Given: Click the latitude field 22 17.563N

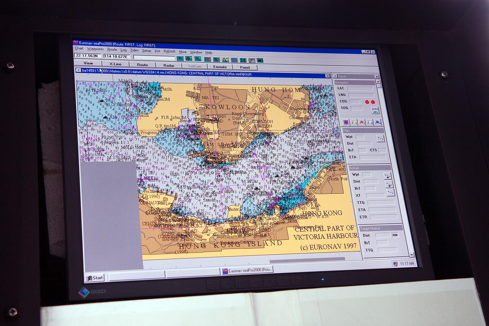Looking at the screenshot, I should [x=87, y=56].
